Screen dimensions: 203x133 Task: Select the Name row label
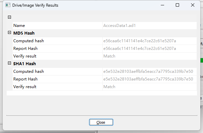coord(19,26)
